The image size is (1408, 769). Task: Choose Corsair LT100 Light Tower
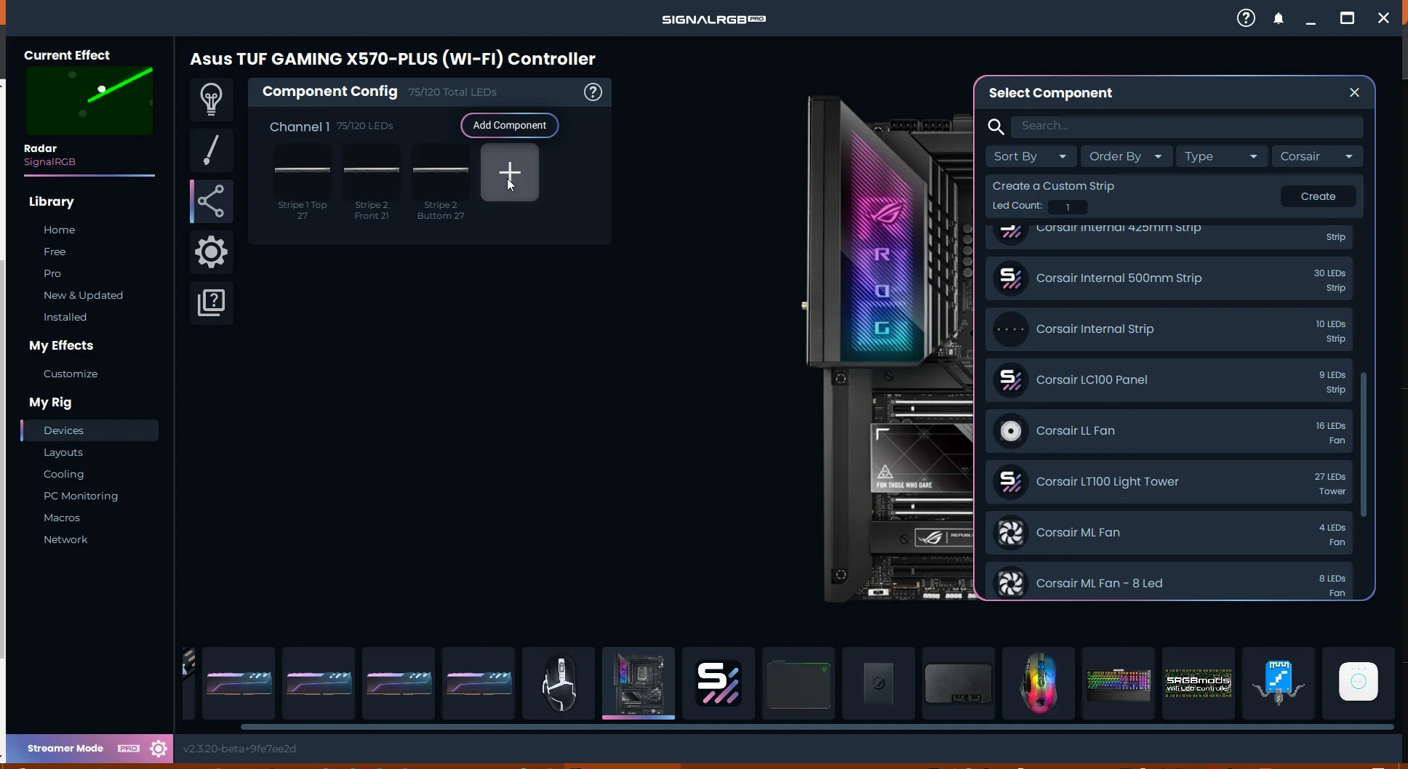(1169, 482)
